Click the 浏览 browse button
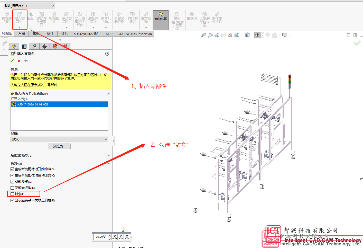363x248 pixels. [x=59, y=146]
